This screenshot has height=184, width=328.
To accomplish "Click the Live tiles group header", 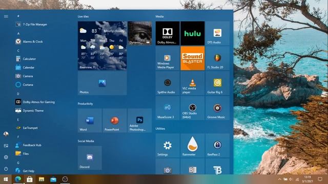I will pos(83,16).
